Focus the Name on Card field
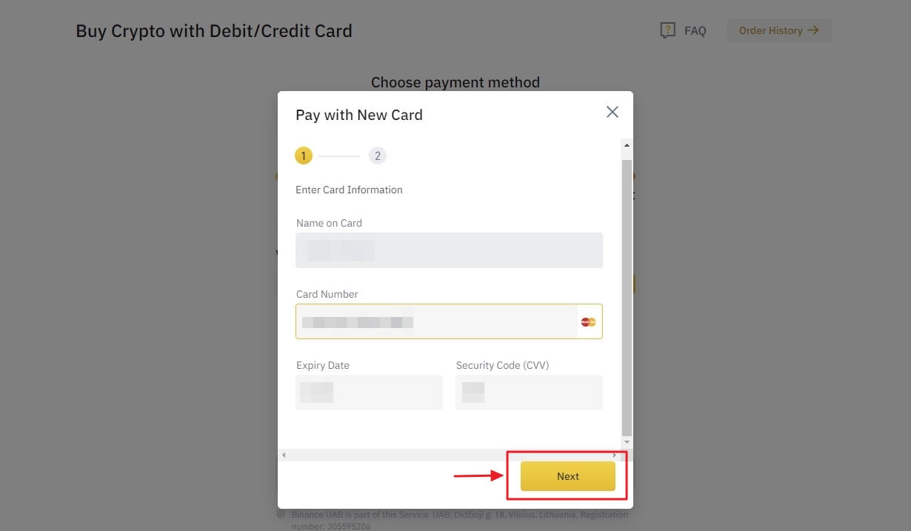This screenshot has height=531, width=911. [x=449, y=250]
